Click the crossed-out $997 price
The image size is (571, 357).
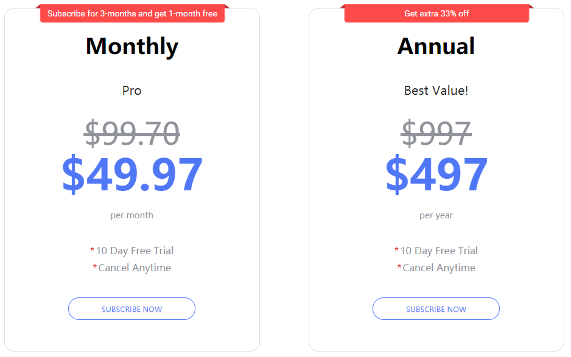(436, 133)
